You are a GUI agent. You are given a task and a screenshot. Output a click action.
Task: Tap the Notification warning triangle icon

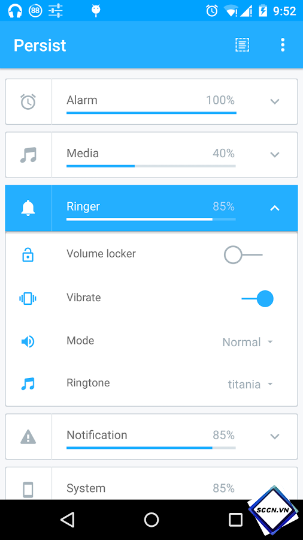(28, 436)
